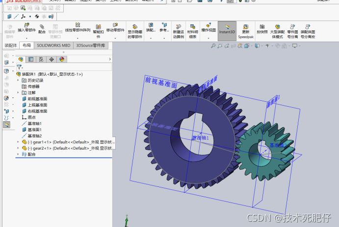Click the mate reference icon in small toolbar
This screenshot has width=339, height=227.
pos(51,16)
